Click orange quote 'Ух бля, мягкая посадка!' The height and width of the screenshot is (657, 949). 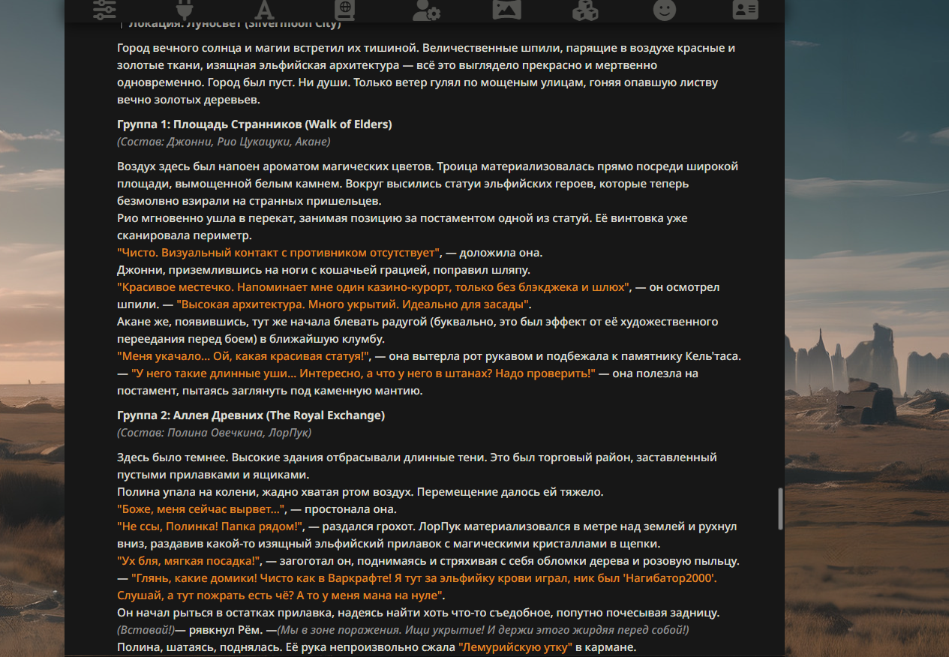[188, 561]
